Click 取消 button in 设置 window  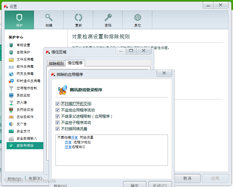click(x=187, y=178)
